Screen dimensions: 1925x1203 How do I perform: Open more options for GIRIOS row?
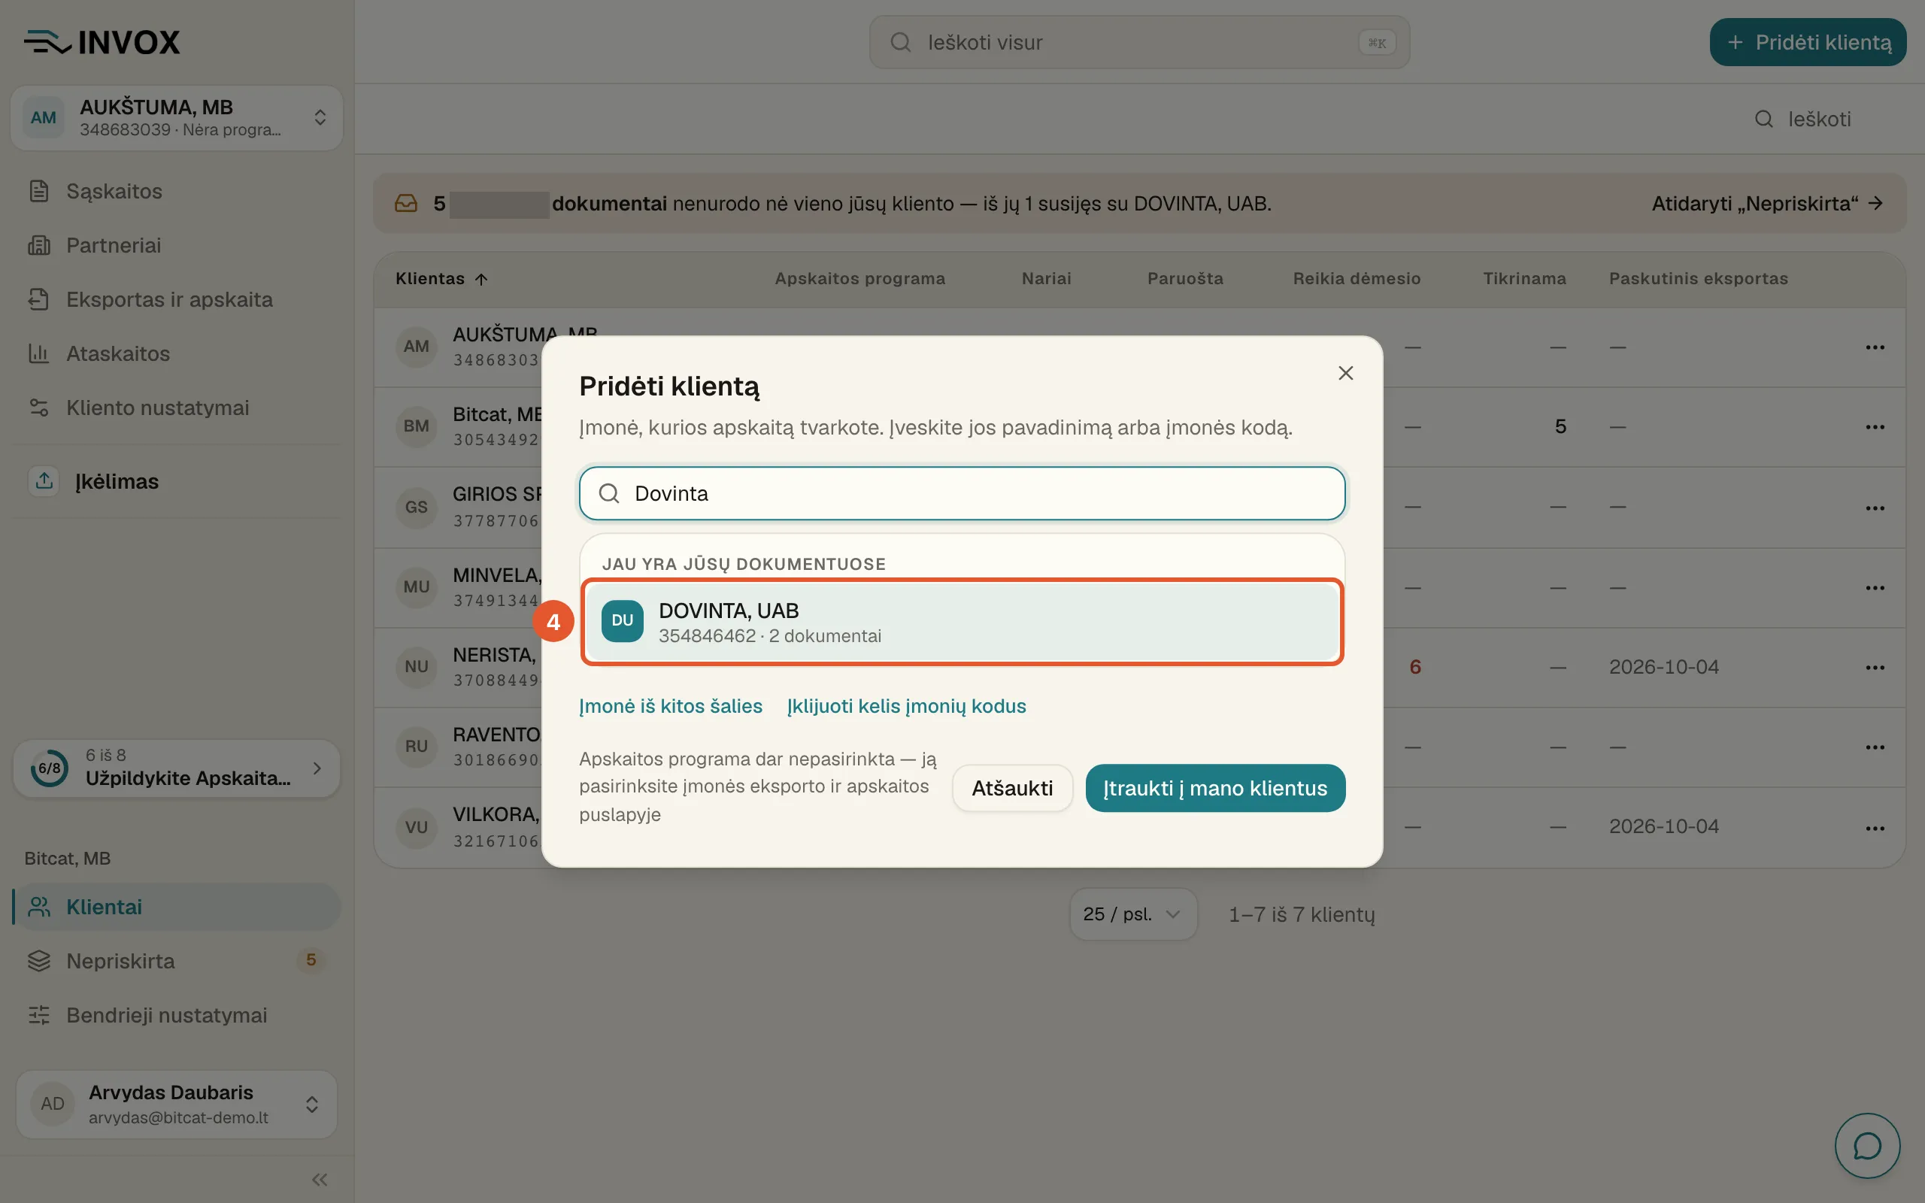click(1875, 508)
